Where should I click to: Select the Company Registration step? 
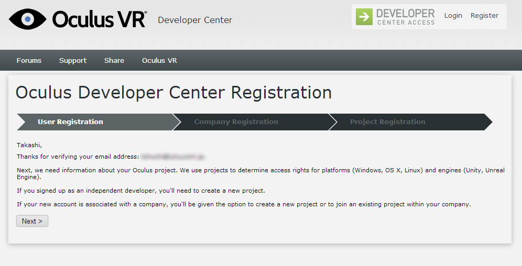click(x=255, y=121)
